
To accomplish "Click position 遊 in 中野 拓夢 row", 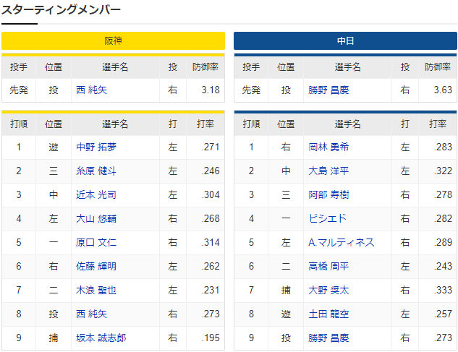I will click(54, 147).
